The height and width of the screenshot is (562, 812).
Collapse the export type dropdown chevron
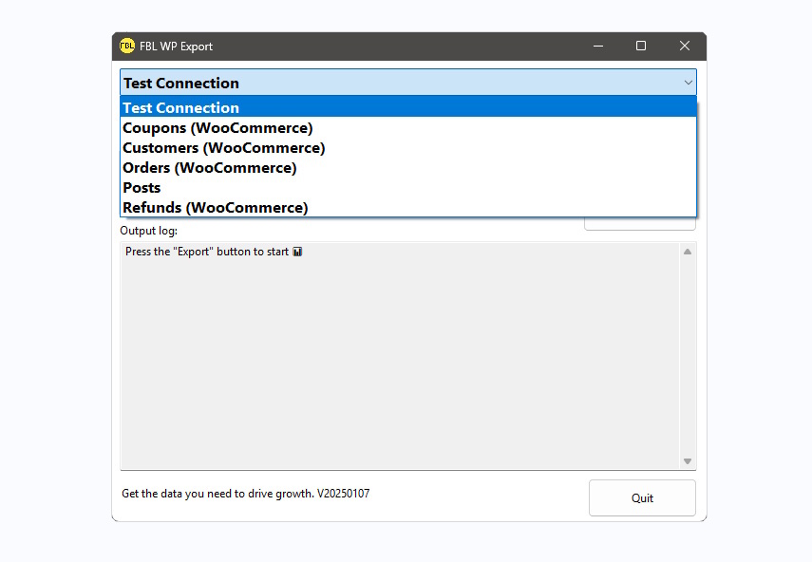688,83
